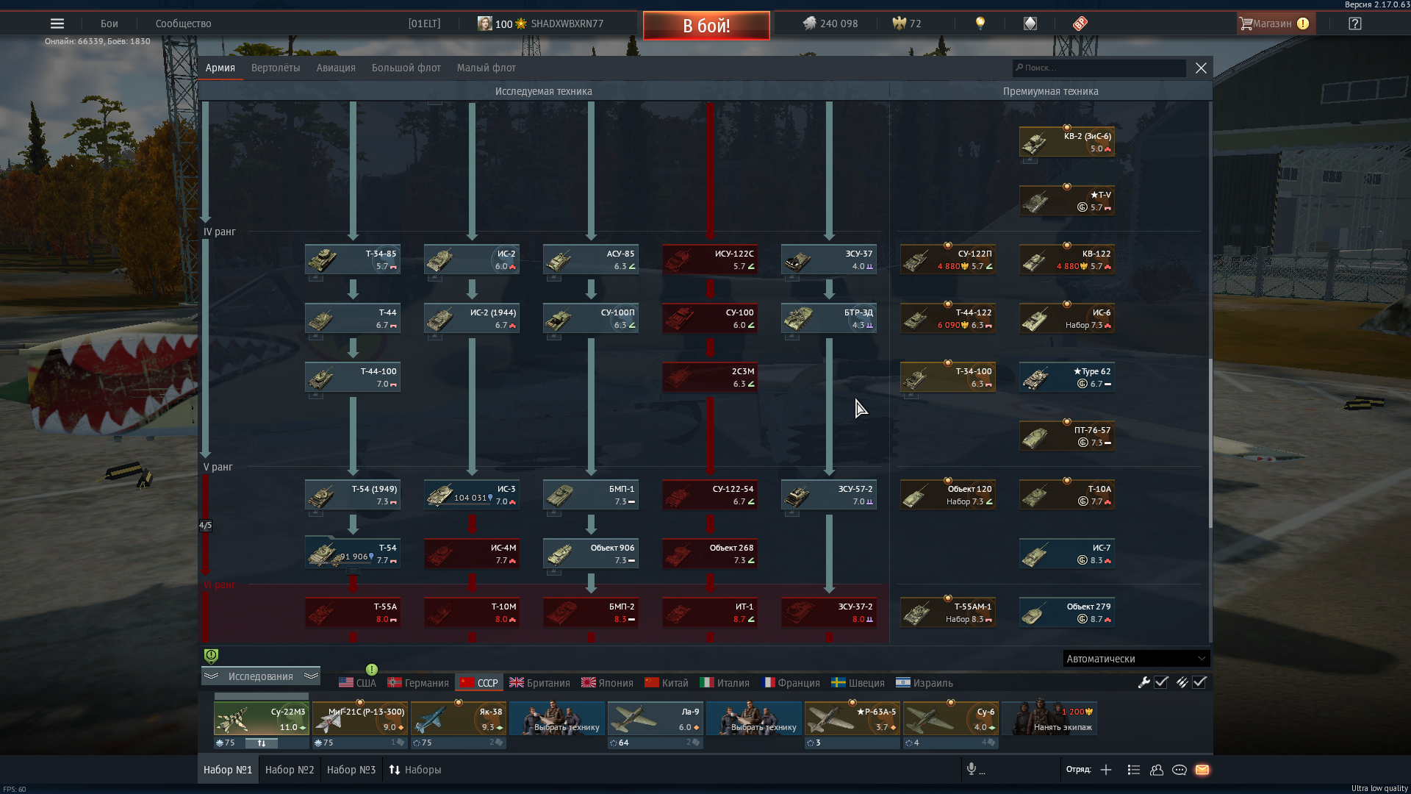Select the ИС-2 tank card
This screenshot has width=1411, height=794.
[472, 260]
